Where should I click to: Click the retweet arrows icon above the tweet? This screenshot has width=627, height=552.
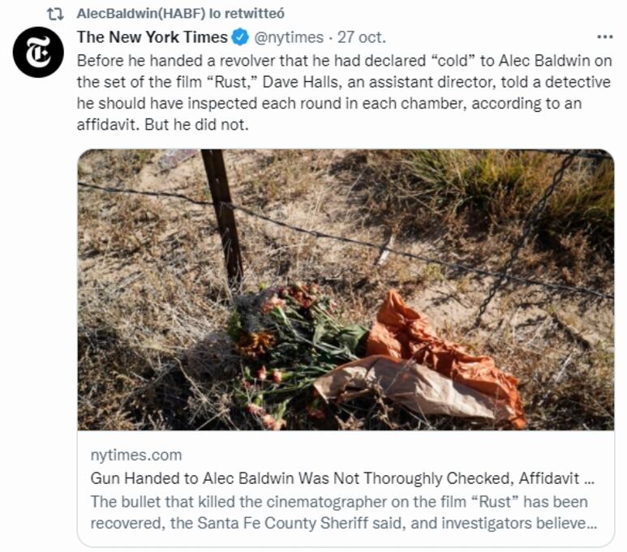pyautogui.click(x=55, y=14)
